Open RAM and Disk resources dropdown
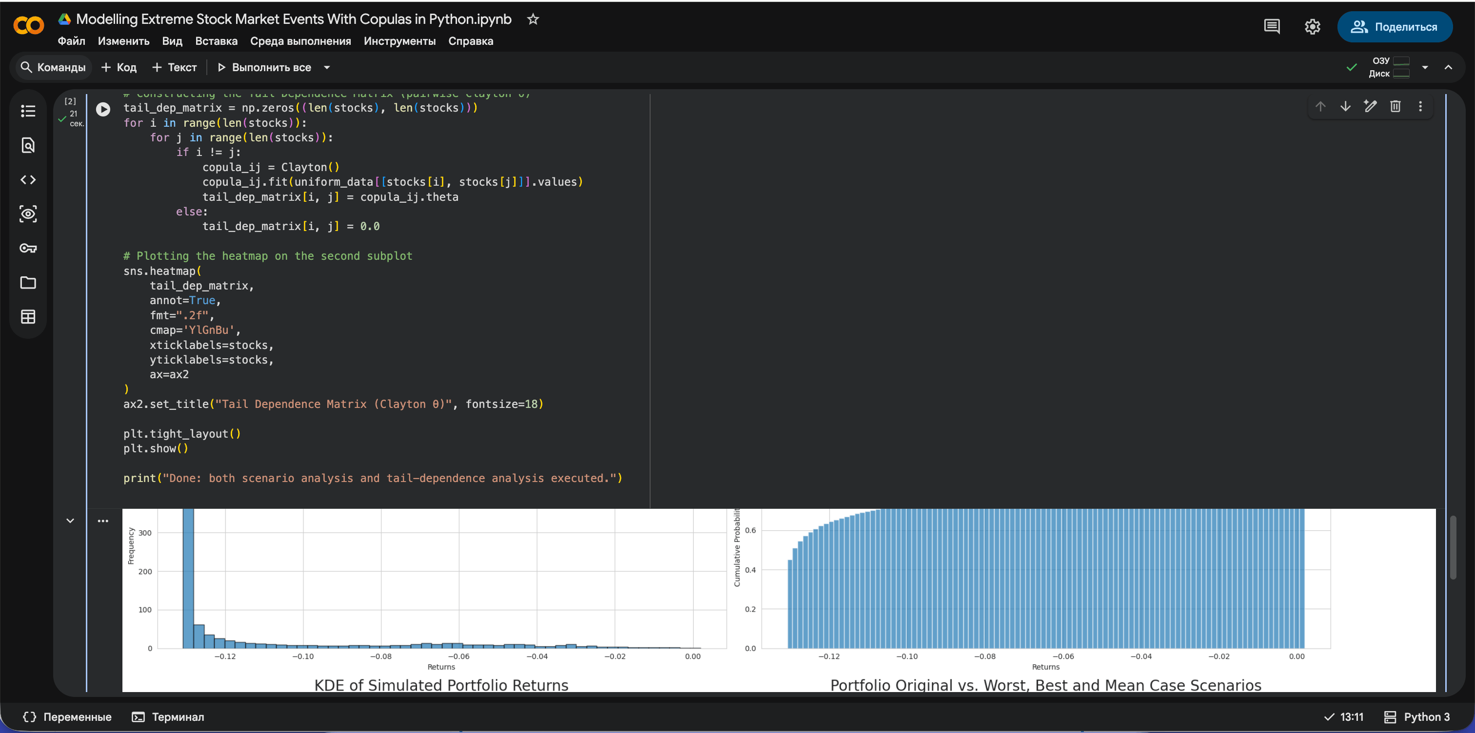The height and width of the screenshot is (733, 1475). coord(1425,68)
